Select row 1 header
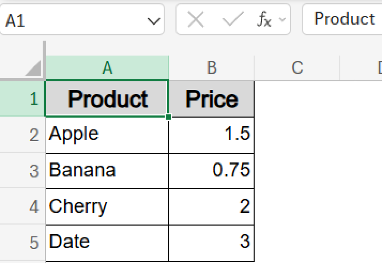The image size is (382, 263). (22, 98)
